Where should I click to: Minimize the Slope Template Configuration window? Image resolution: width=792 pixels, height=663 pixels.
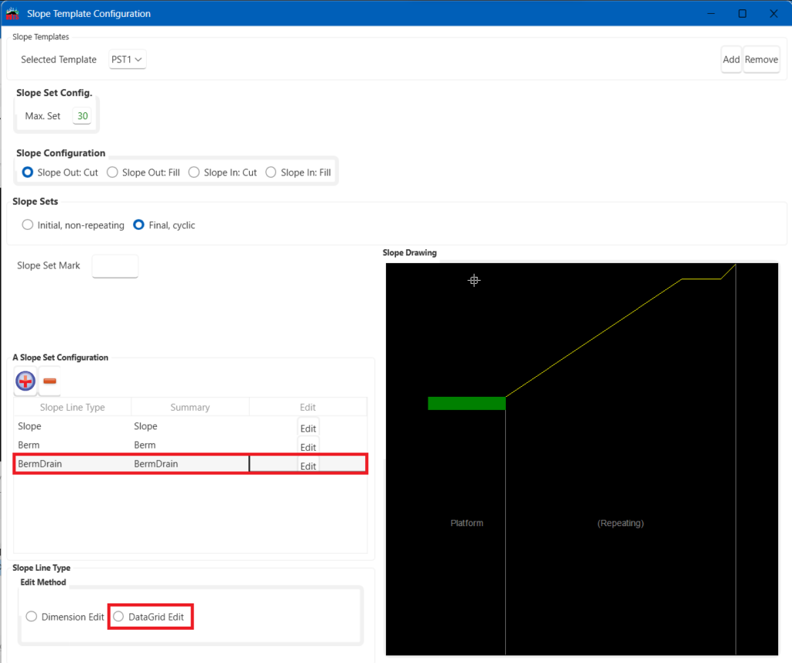pyautogui.click(x=708, y=13)
